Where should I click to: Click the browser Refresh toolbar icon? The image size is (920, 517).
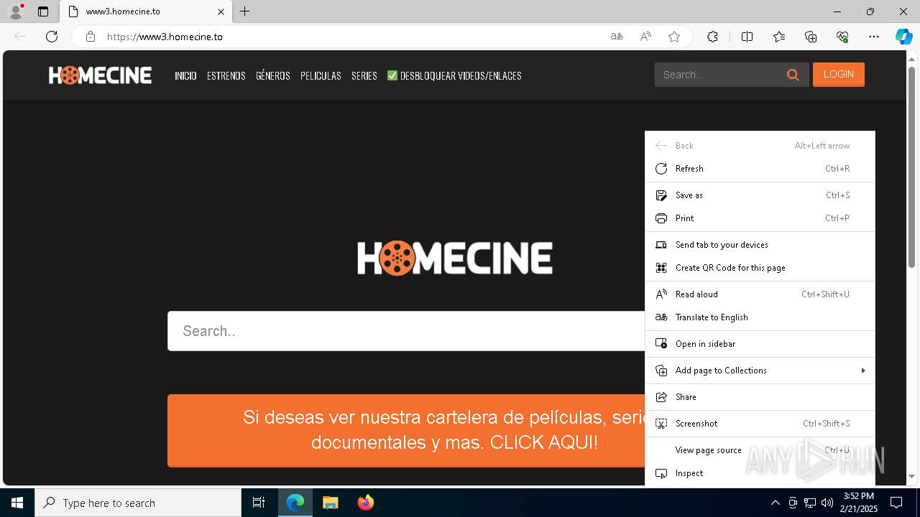(x=52, y=37)
